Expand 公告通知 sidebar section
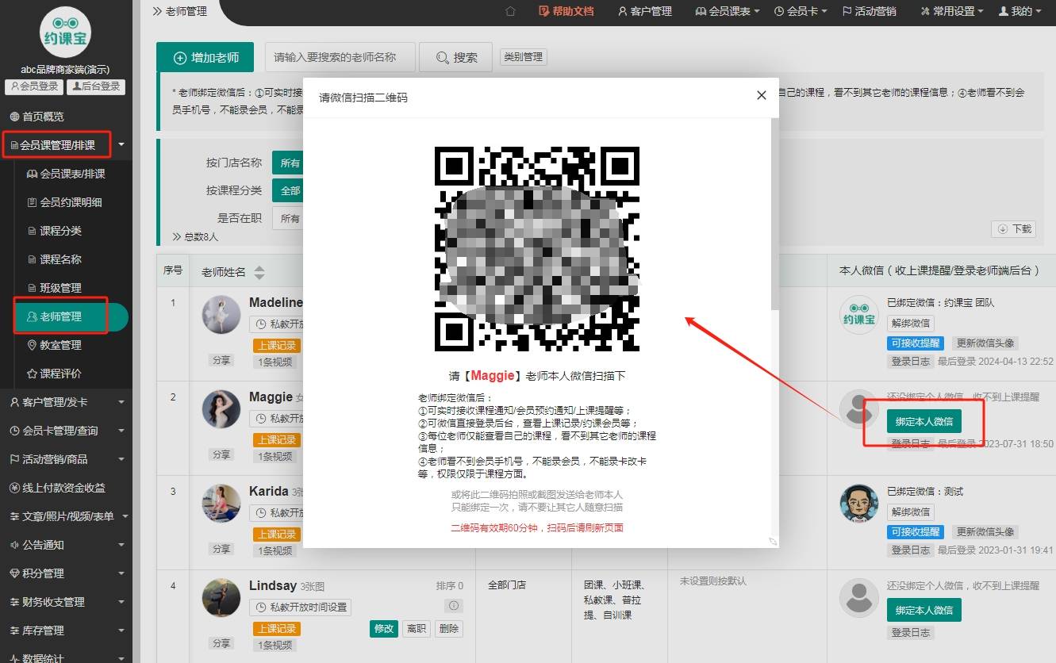The image size is (1056, 663). coord(66,545)
